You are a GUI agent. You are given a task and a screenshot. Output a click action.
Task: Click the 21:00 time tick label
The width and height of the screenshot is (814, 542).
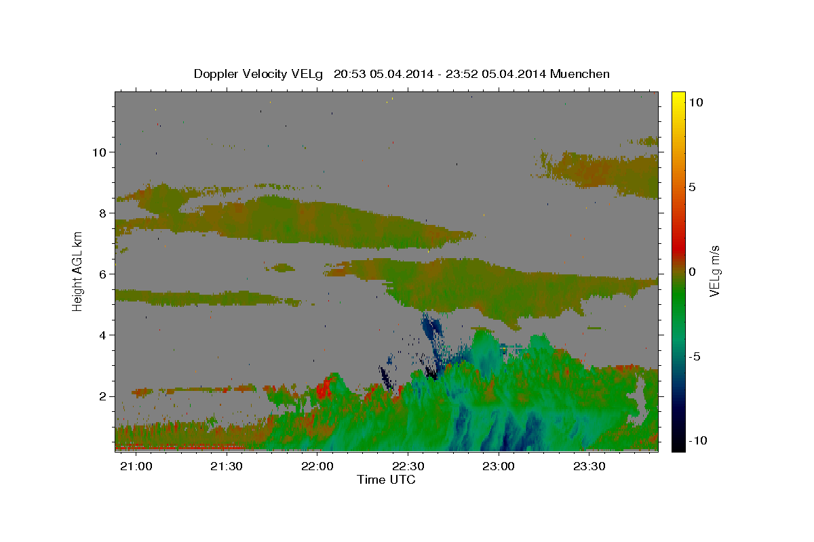[x=136, y=467]
